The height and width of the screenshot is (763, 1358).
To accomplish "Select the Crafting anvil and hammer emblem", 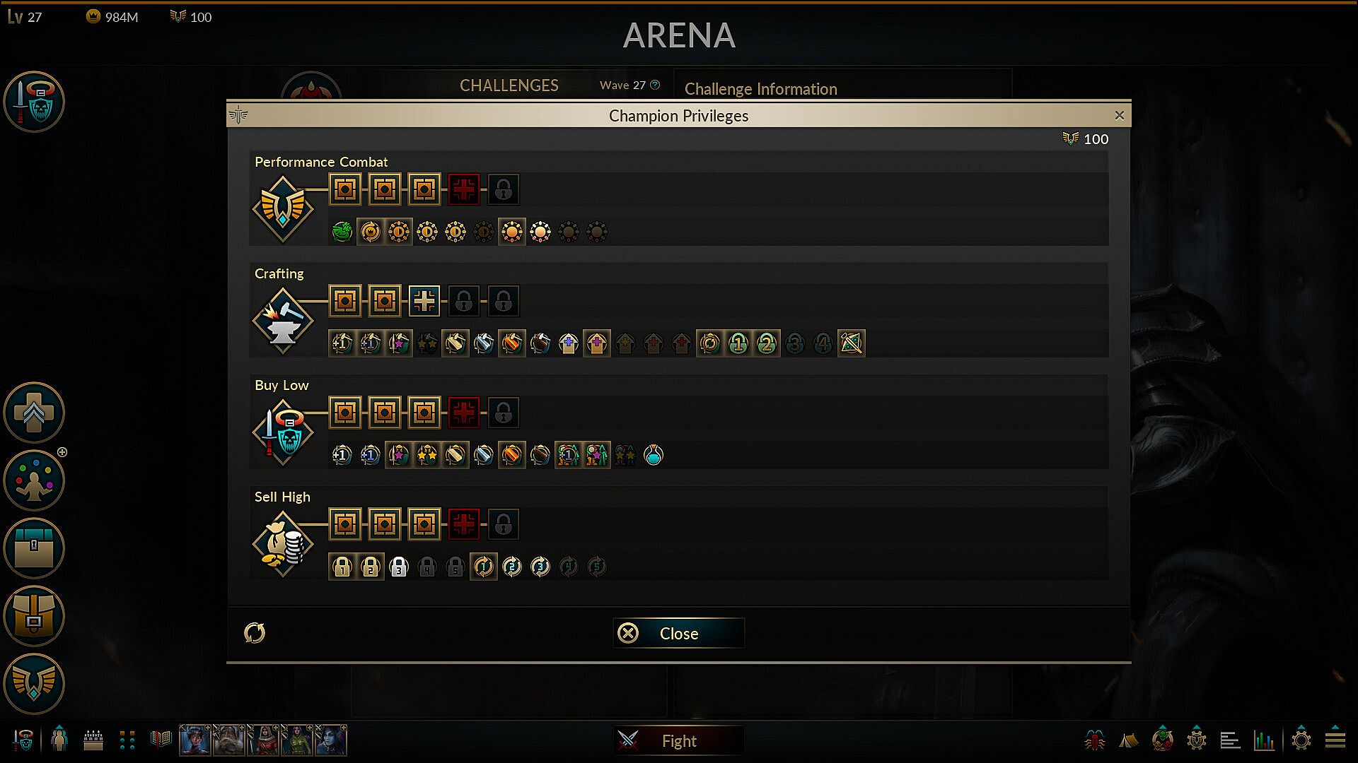I will [x=283, y=321].
